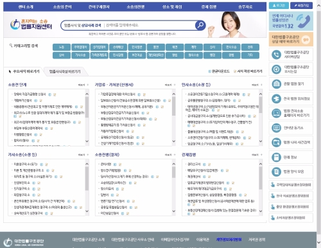Open write-form icon for 준비서면
This screenshot has width=321, height=248.
coord(120,164)
